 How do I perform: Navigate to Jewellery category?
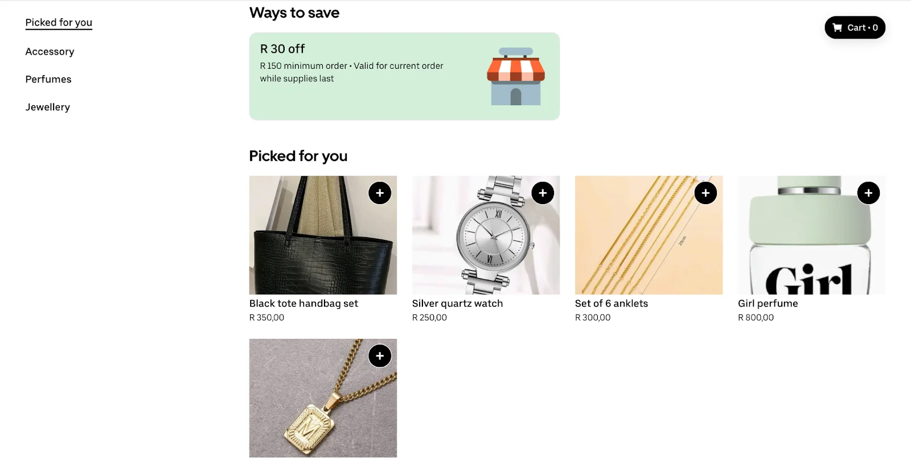48,107
